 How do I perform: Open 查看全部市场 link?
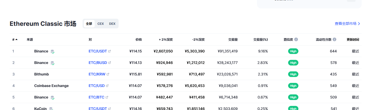pos(348,24)
